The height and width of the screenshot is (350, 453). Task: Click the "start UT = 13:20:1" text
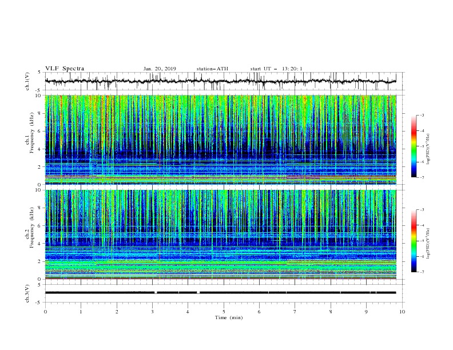(276, 69)
